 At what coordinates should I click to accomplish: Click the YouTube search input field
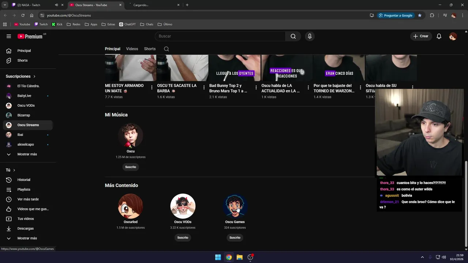click(x=220, y=36)
